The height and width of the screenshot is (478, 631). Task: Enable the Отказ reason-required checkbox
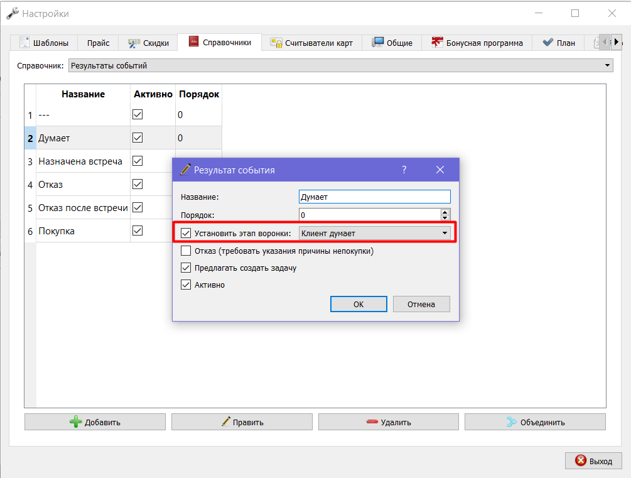pyautogui.click(x=185, y=251)
